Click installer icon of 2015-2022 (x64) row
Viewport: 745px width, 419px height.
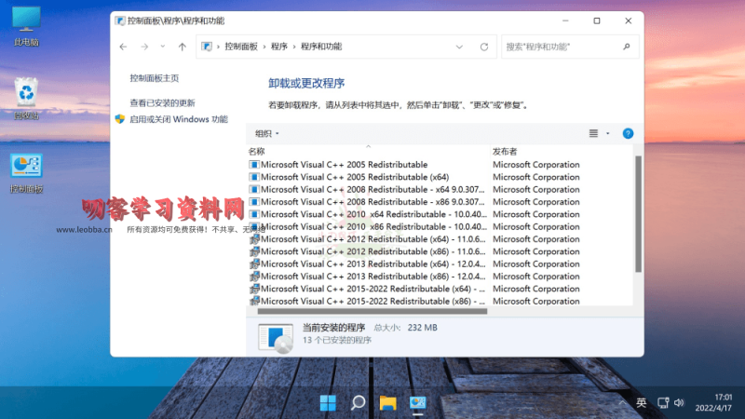click(x=254, y=289)
